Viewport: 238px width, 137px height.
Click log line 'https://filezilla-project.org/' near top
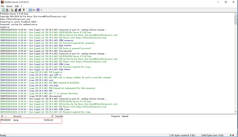(x=15, y=19)
